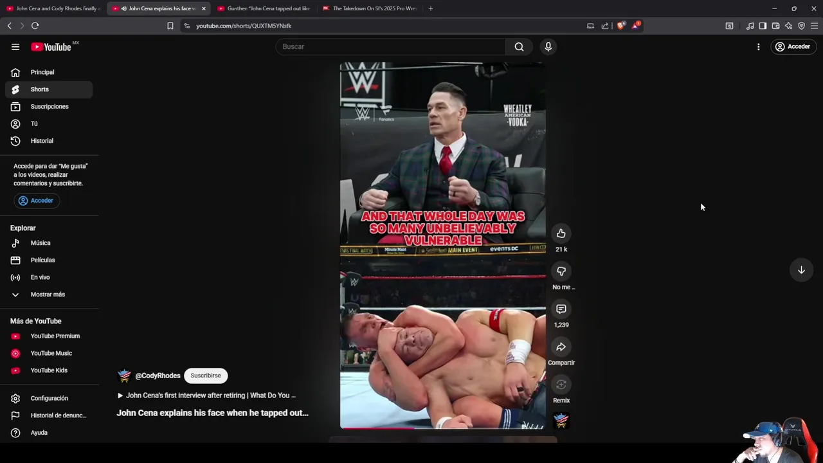Image resolution: width=823 pixels, height=463 pixels.
Task: Click the Acceder button in sidebar
Action: [x=36, y=201]
